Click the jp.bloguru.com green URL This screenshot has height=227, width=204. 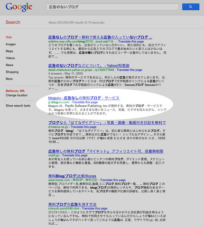click(x=59, y=102)
